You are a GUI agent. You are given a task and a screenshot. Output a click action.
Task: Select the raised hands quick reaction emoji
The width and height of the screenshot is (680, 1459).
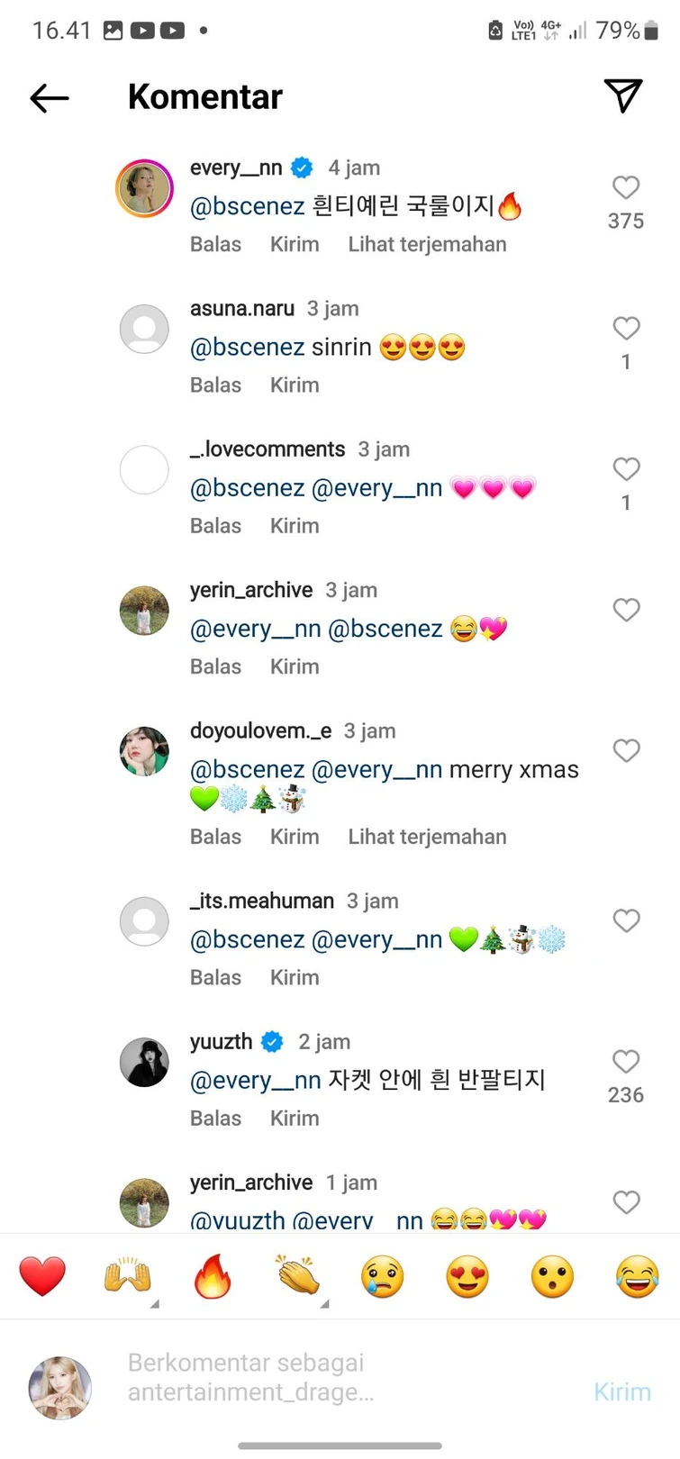(x=127, y=1276)
